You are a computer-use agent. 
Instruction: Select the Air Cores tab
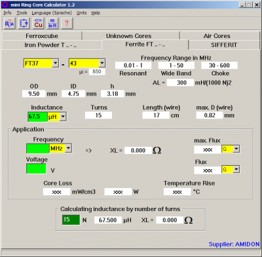pos(217,36)
